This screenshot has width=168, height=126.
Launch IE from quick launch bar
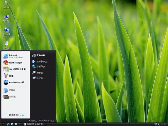point(8,124)
